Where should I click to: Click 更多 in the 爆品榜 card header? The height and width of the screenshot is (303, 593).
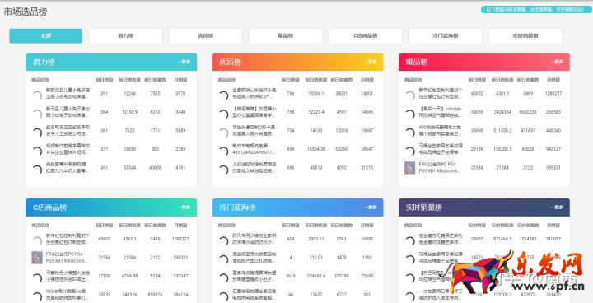557,62
